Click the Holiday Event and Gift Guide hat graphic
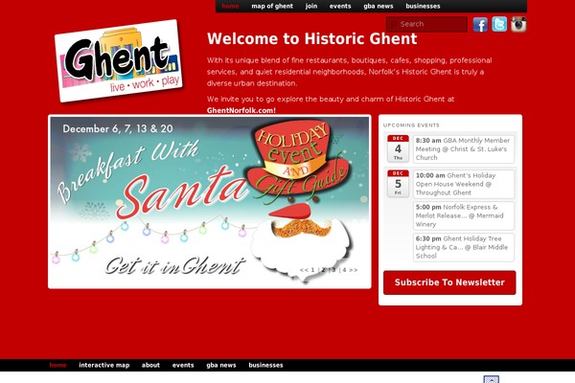 pos(298,161)
